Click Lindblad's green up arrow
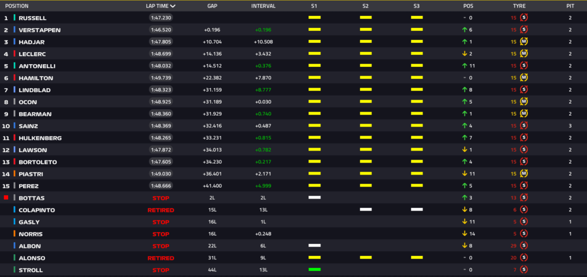Screen dimensions: 587x277 pyautogui.click(x=464, y=90)
